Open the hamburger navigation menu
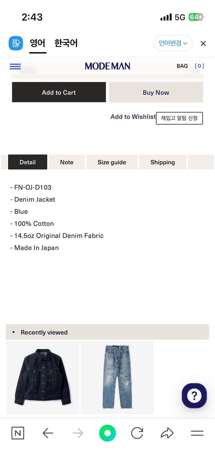This screenshot has height=467, width=215. tap(15, 66)
